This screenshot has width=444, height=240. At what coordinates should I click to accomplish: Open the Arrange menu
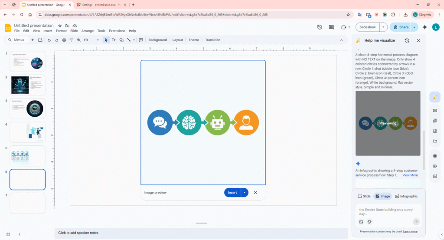87,31
